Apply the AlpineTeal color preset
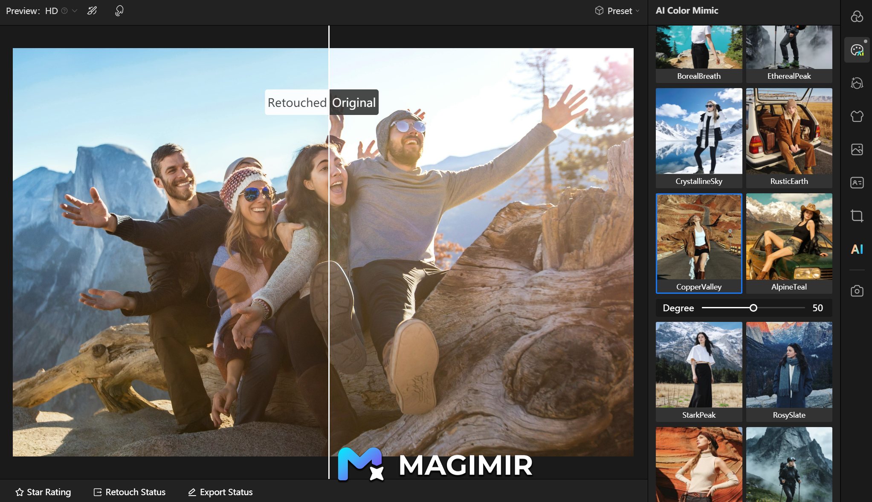Viewport: 872px width, 502px height. [x=789, y=243]
